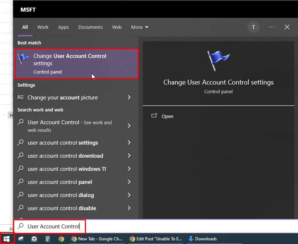This screenshot has height=244, width=298.
Task: Open the calculator icon in taskbar
Action: (x=47, y=239)
